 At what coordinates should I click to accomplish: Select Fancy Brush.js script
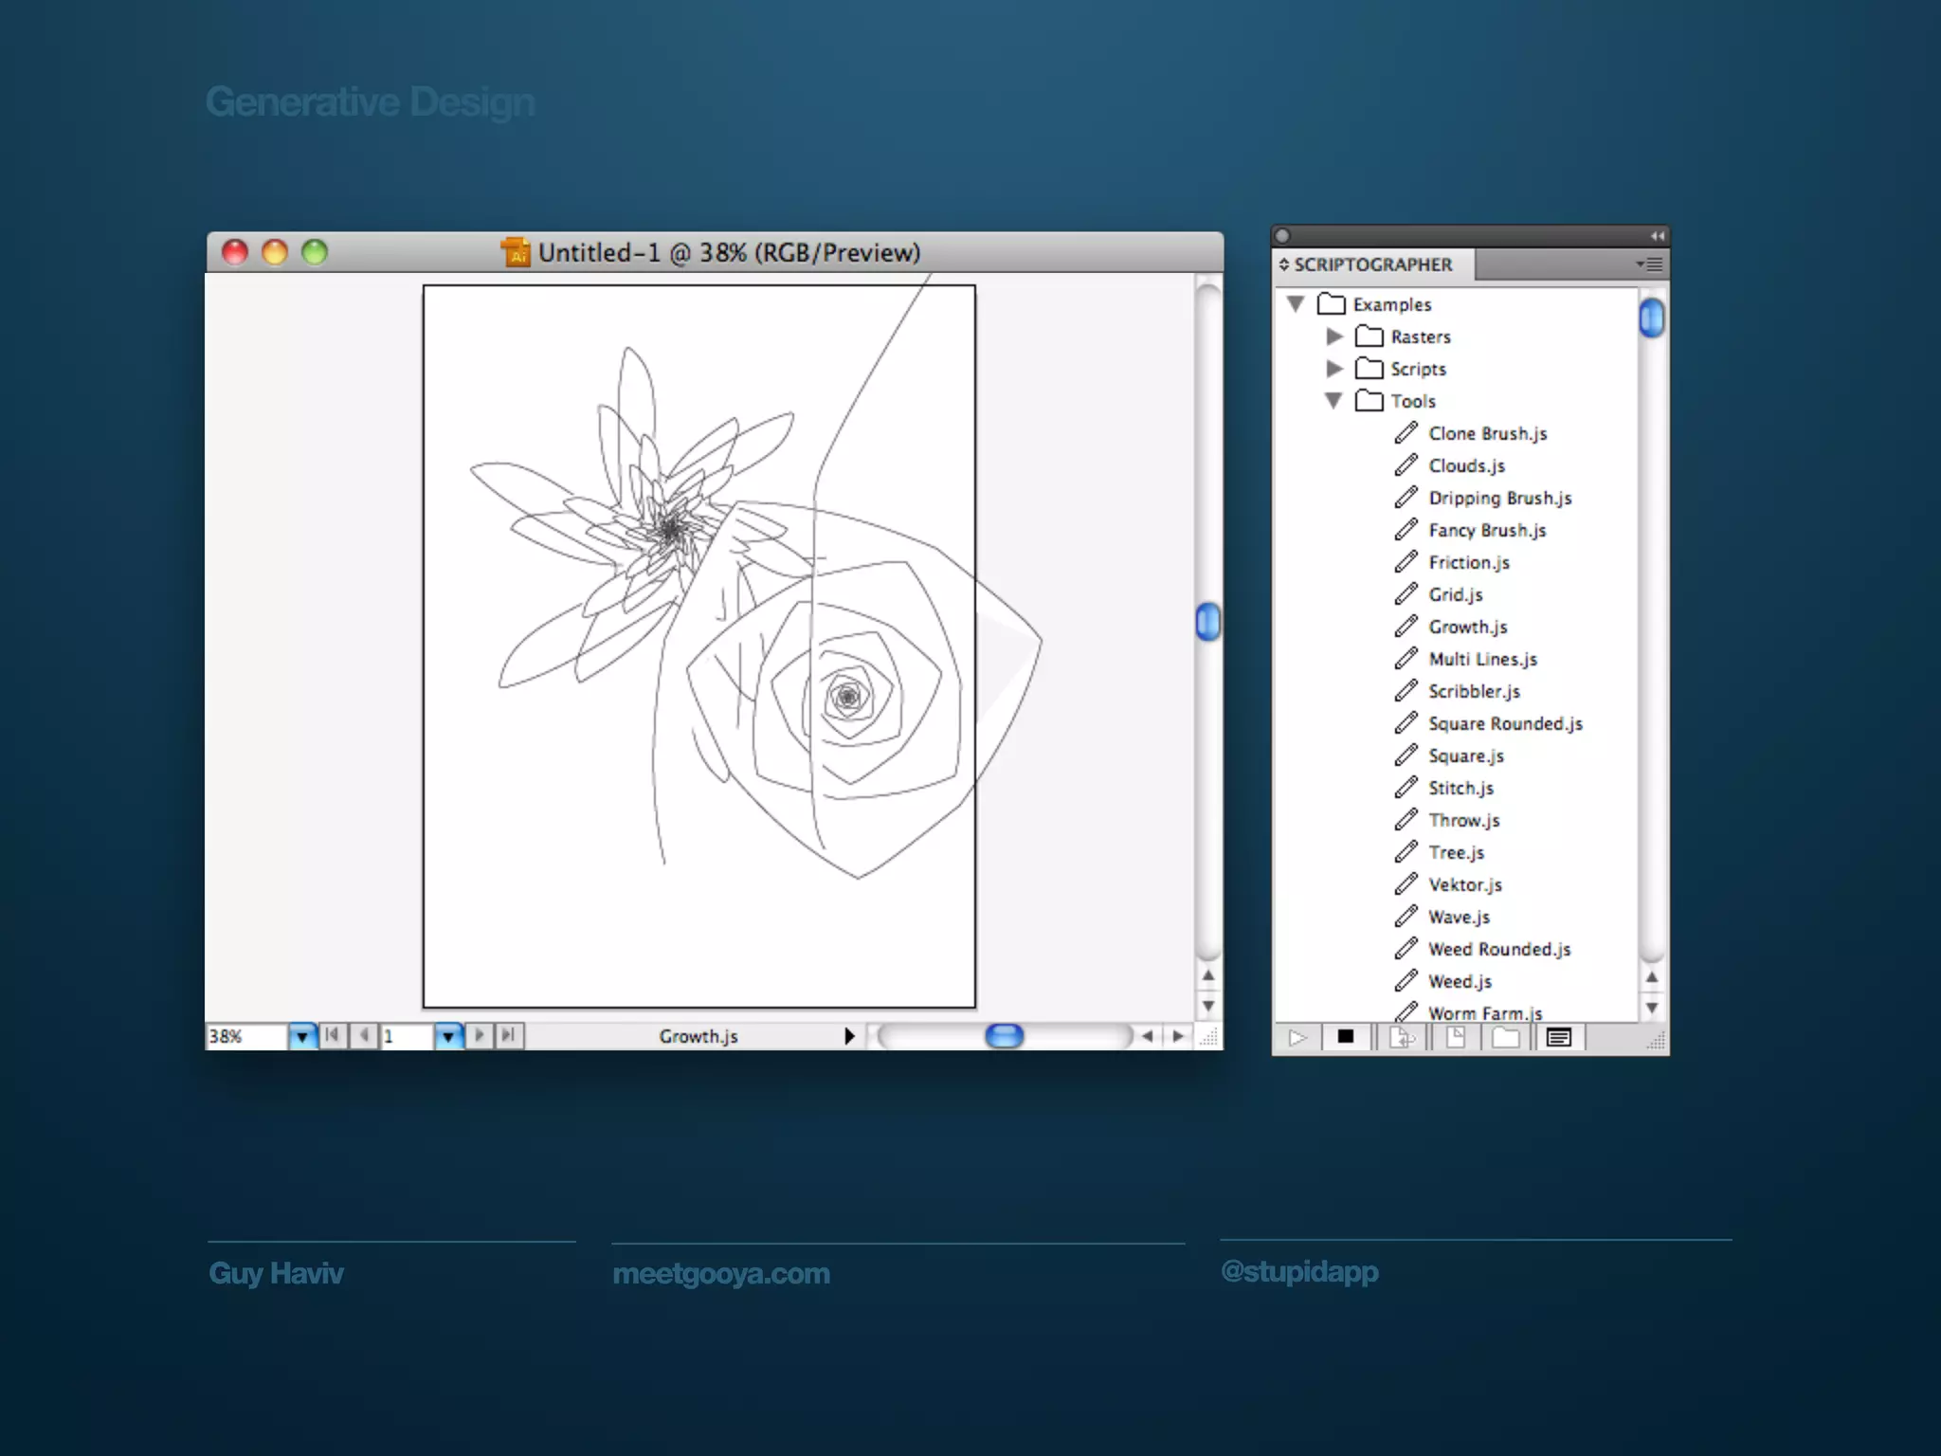[x=1486, y=530]
